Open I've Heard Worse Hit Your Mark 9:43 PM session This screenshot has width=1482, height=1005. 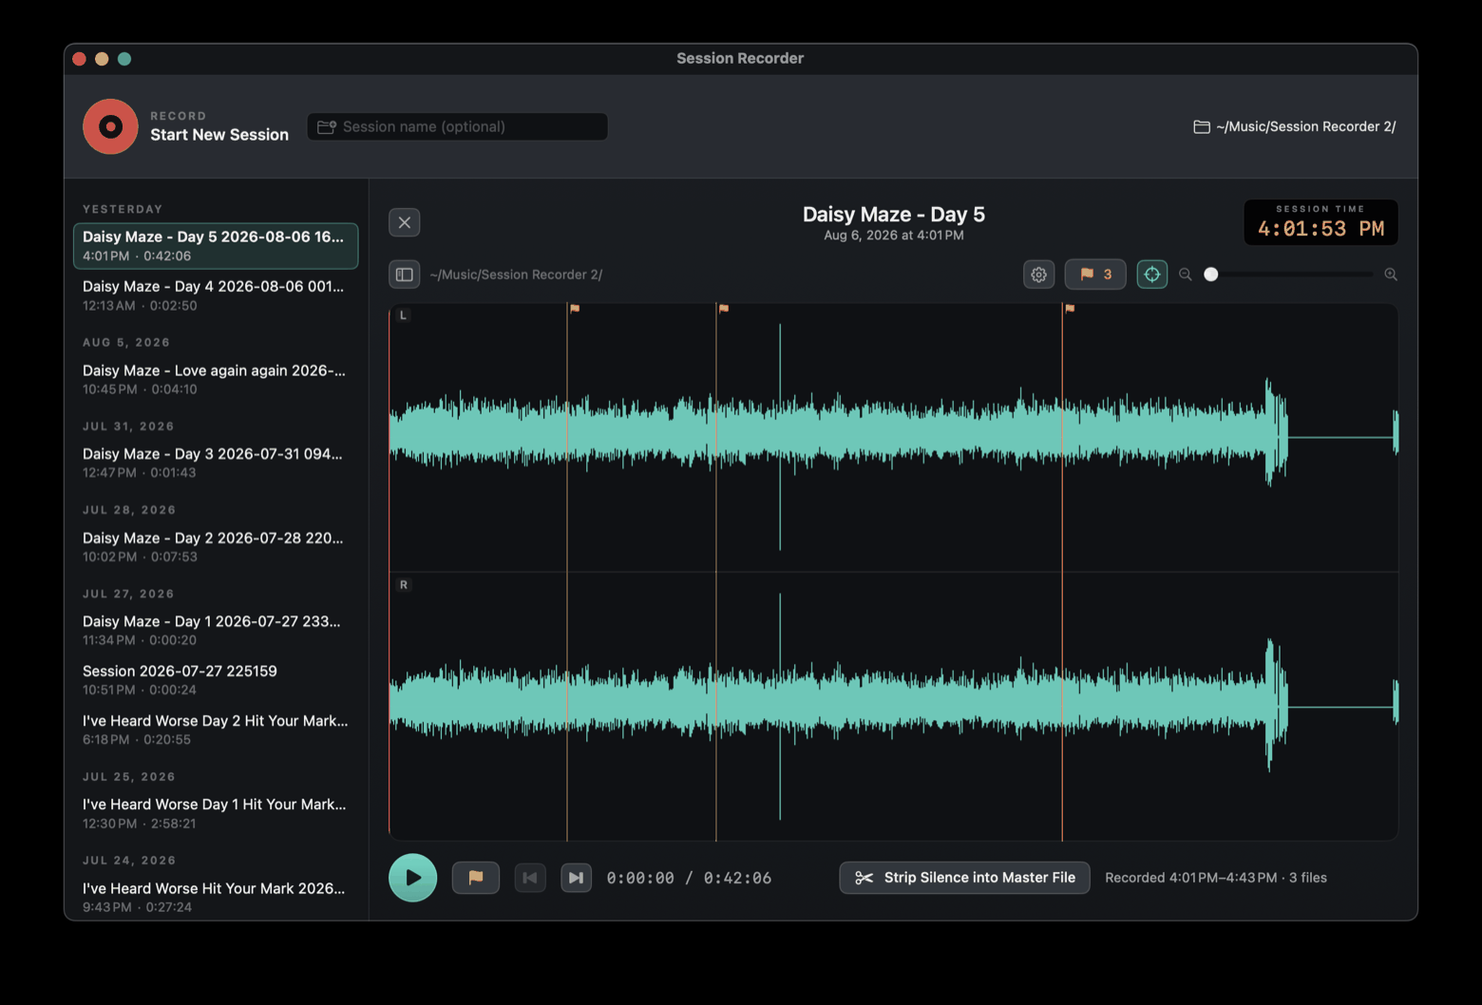pyautogui.click(x=216, y=897)
